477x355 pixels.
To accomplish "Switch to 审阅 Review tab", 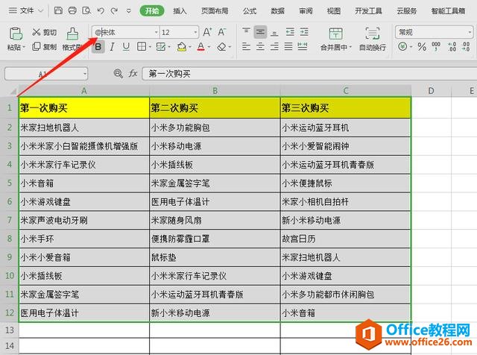I will click(x=306, y=11).
